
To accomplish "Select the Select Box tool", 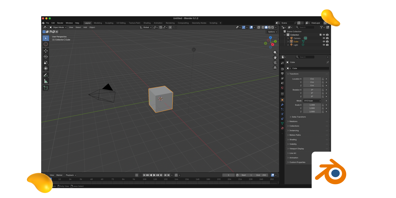I will (46, 38).
